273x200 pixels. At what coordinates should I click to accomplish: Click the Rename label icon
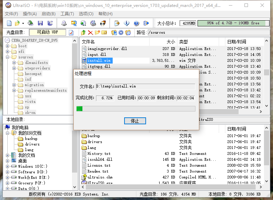pos(104,33)
